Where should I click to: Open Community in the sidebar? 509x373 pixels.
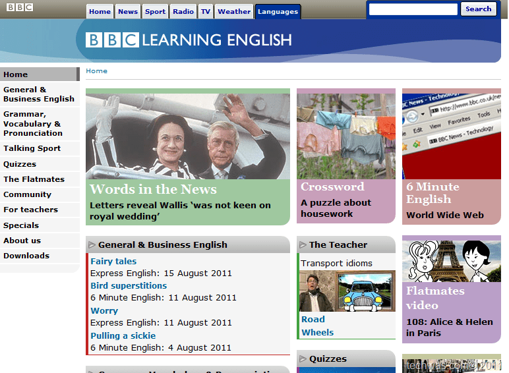pos(40,194)
